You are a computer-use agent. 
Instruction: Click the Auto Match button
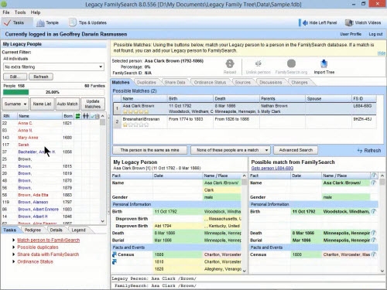(67, 104)
